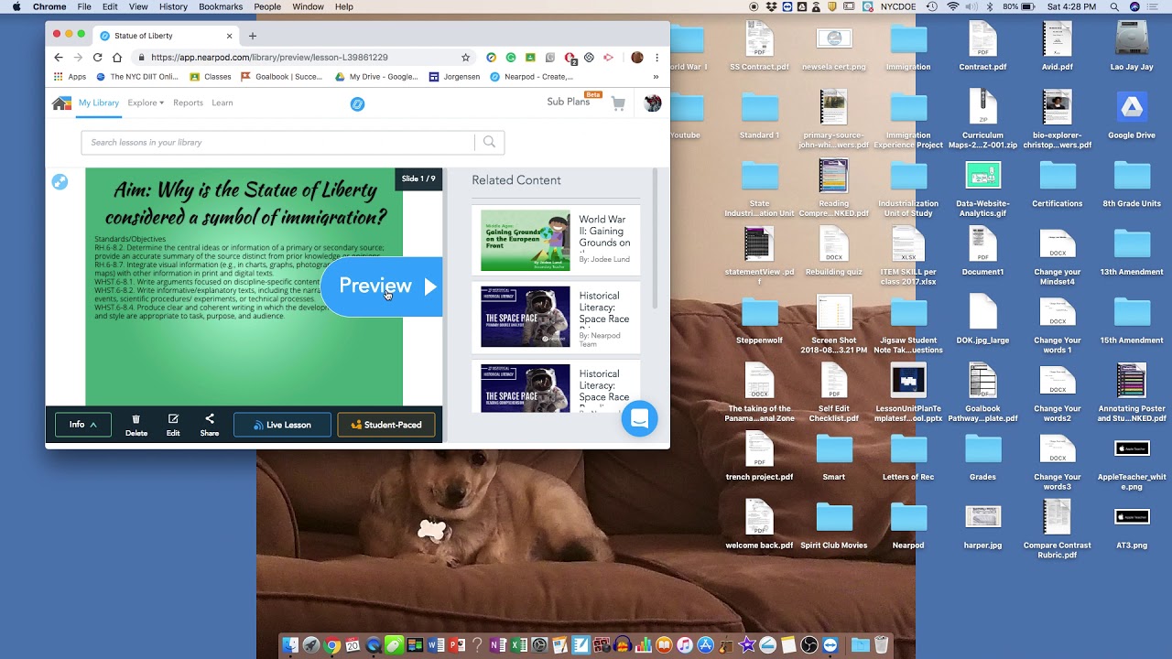
Task: Go back in Chrome
Action: click(x=59, y=57)
